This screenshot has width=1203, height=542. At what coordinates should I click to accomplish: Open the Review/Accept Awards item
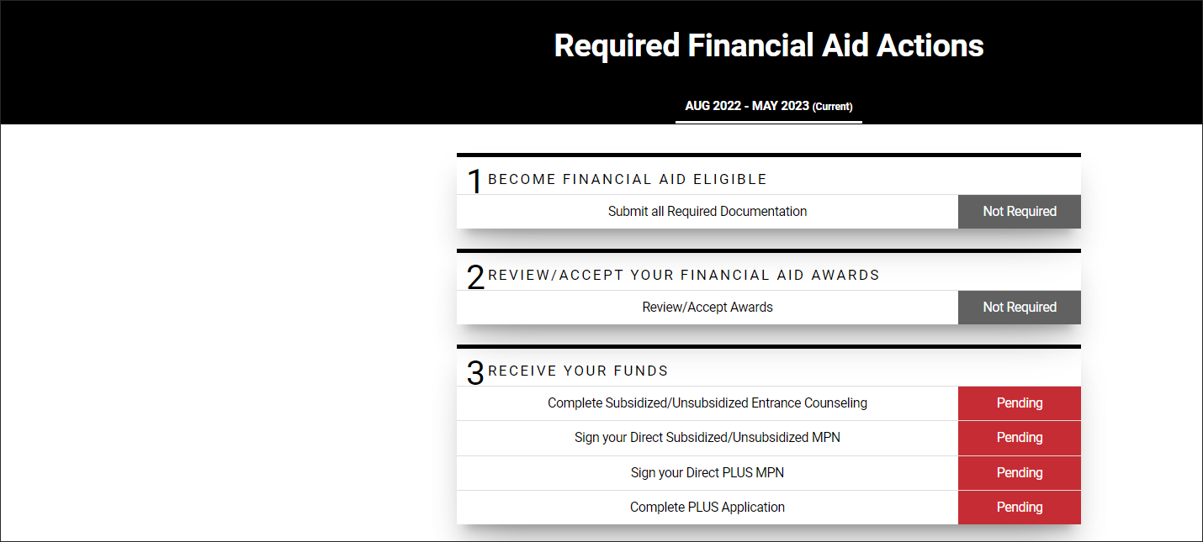point(707,307)
